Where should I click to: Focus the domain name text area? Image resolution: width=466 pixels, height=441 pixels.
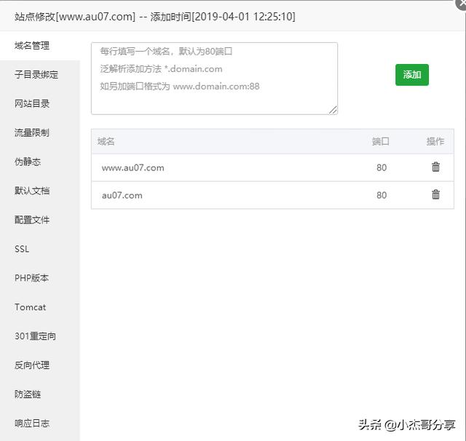(x=214, y=79)
